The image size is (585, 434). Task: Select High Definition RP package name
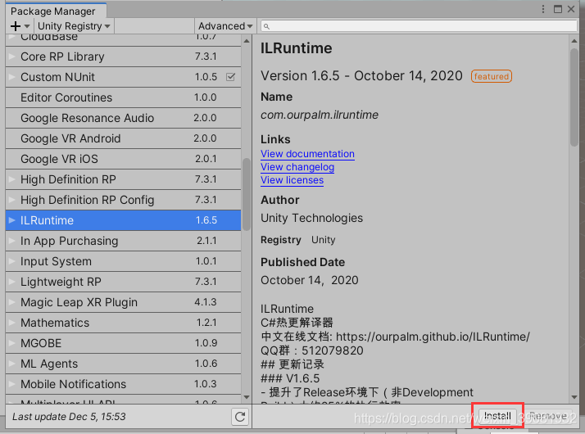click(x=68, y=179)
